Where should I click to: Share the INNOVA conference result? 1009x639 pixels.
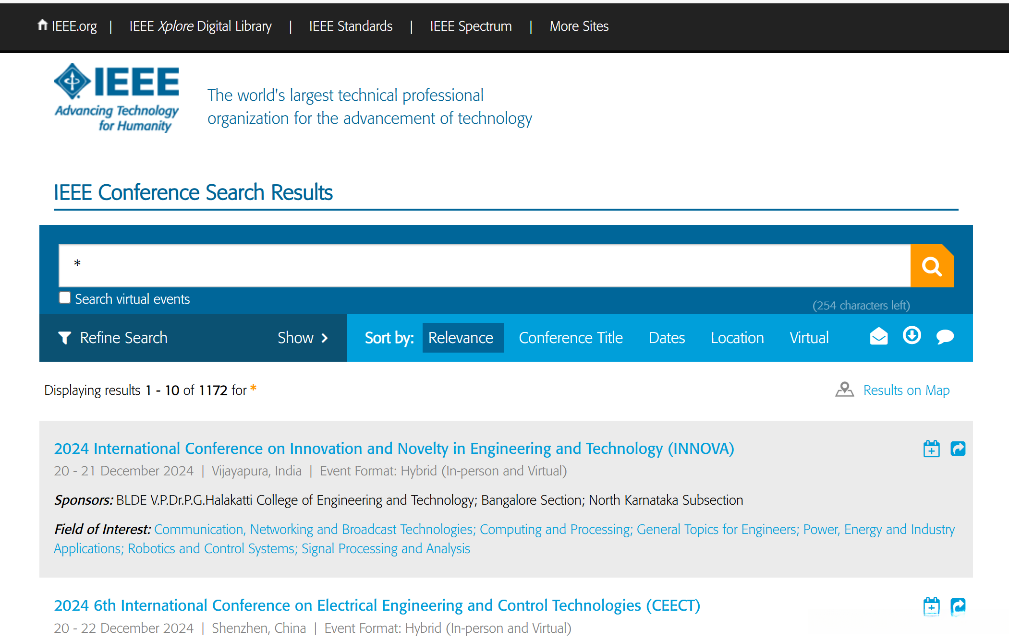(x=958, y=449)
